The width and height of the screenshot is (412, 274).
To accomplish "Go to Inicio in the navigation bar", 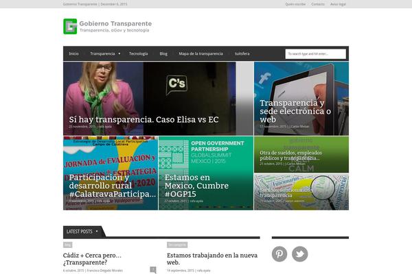I will (73, 53).
